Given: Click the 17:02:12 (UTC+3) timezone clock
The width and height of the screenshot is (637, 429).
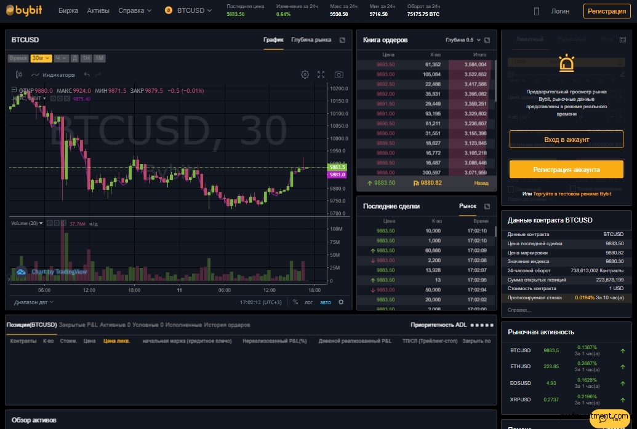Looking at the screenshot, I should (261, 302).
